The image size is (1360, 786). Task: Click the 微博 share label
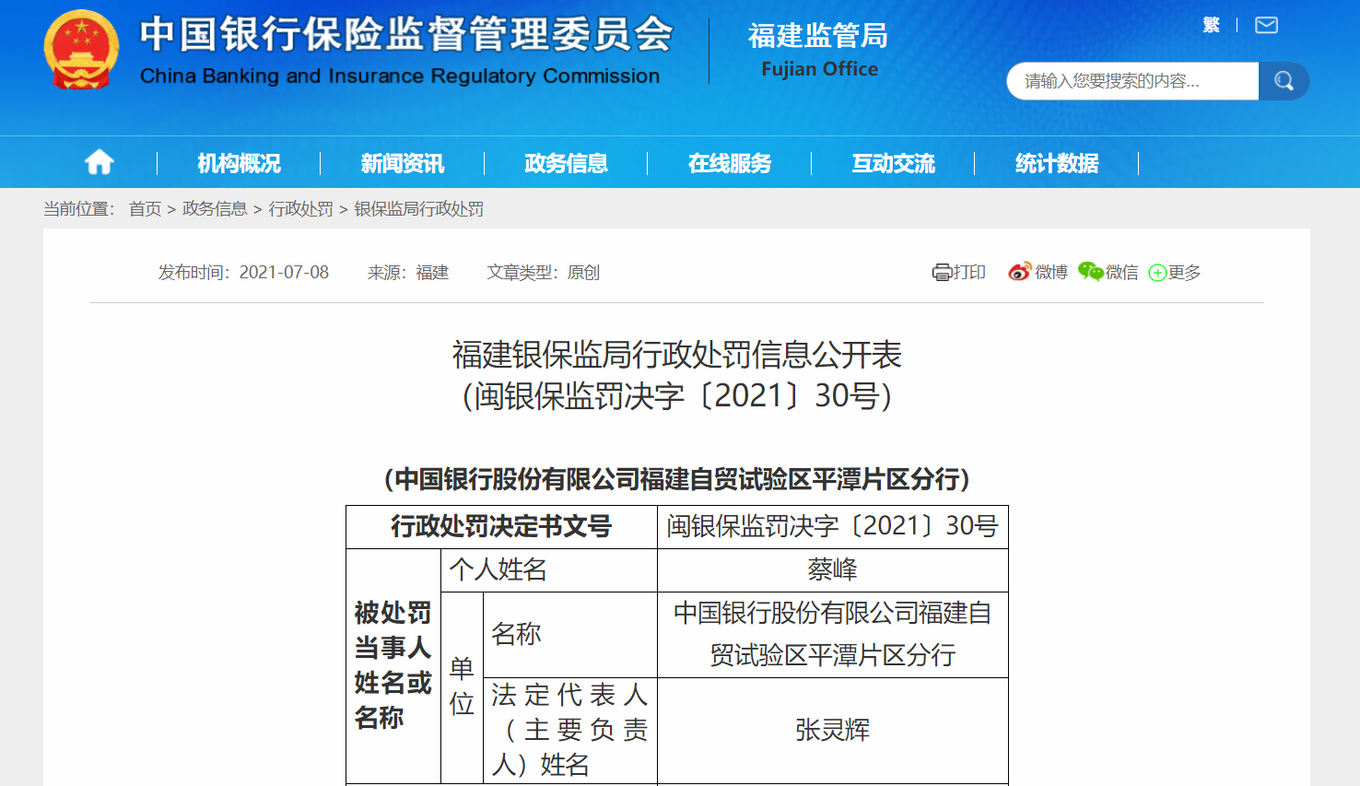point(1051,272)
